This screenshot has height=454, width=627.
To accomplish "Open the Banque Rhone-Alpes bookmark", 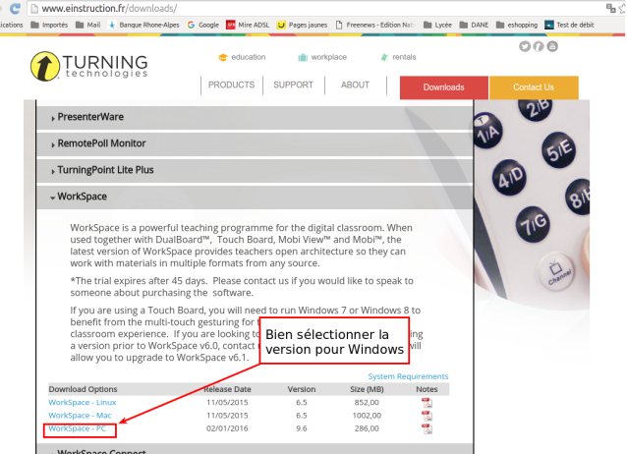I will 143,25.
